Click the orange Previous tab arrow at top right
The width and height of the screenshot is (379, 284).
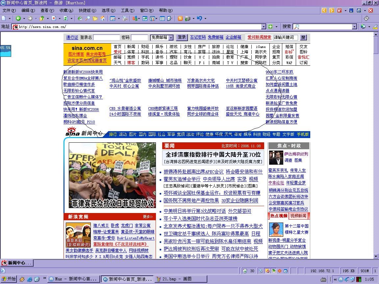pyautogui.click(x=324, y=10)
